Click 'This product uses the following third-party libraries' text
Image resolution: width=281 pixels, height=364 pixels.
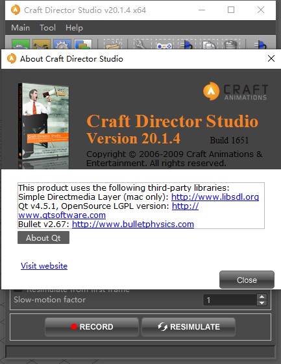coord(124,188)
